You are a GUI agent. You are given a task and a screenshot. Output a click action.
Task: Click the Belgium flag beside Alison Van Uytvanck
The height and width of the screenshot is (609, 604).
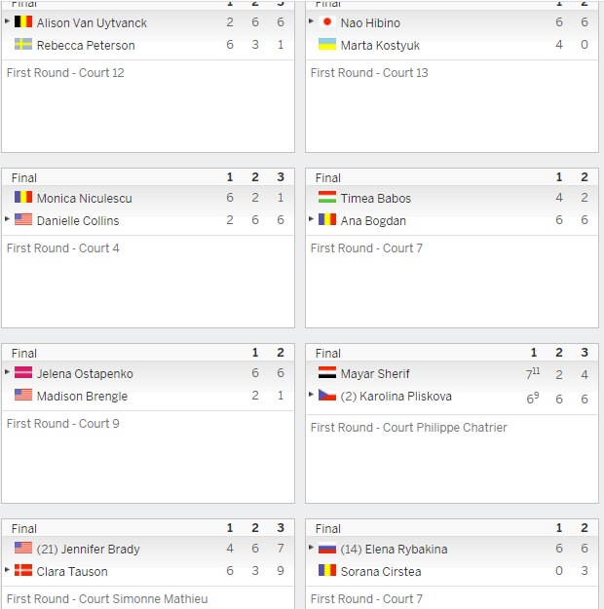point(23,21)
